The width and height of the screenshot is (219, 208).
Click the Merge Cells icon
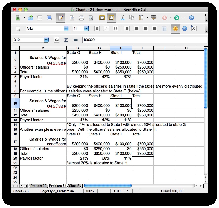coord(164,29)
